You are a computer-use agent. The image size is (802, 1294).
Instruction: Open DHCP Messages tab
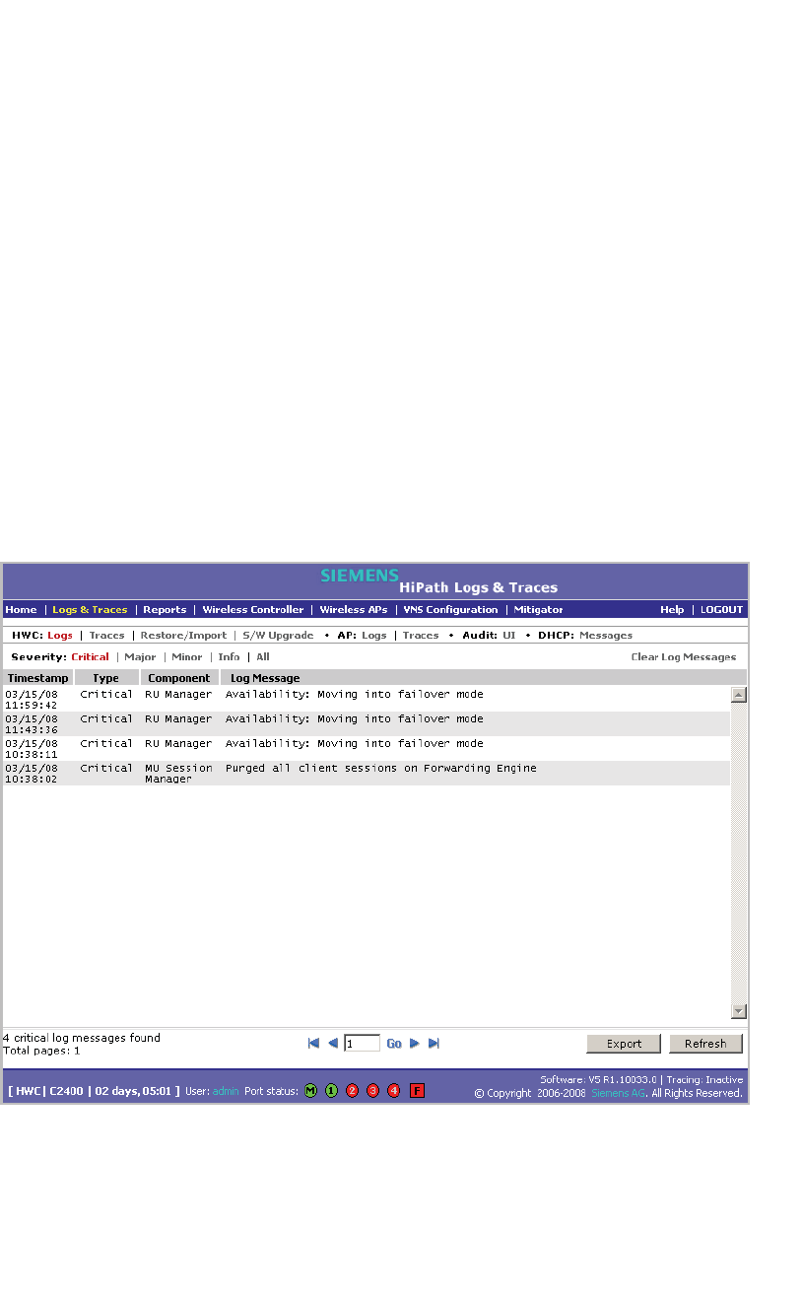606,636
